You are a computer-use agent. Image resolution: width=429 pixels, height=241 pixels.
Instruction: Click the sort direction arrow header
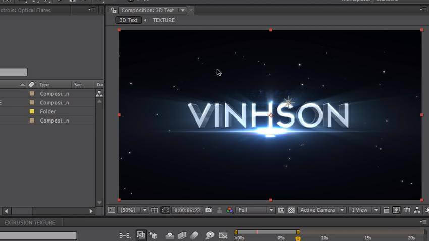[22, 85]
